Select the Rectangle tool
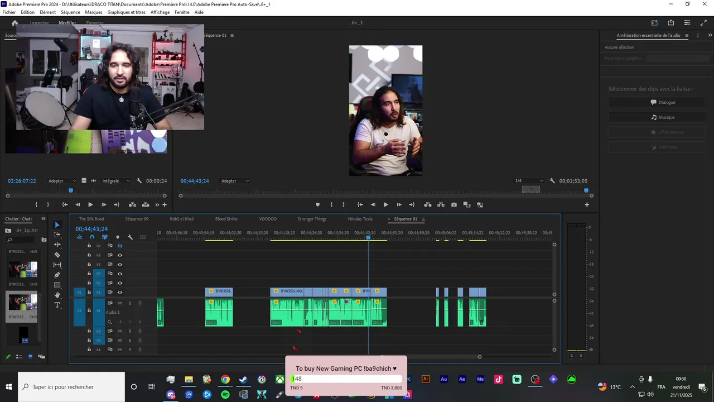Screen dimensions: 714x402 click(x=57, y=285)
